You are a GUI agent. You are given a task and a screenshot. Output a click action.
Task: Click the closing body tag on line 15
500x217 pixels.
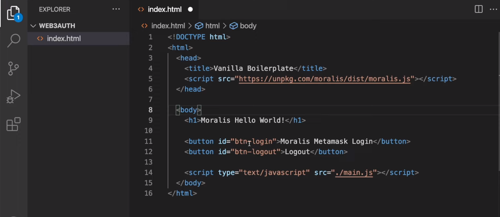(190, 183)
